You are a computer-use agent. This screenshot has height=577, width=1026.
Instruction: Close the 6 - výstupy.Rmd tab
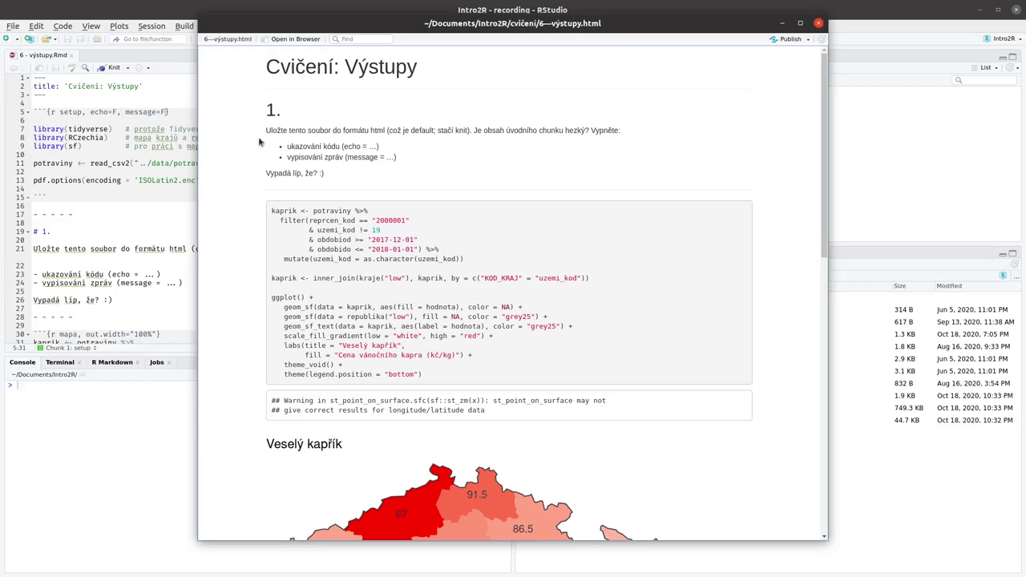point(71,55)
